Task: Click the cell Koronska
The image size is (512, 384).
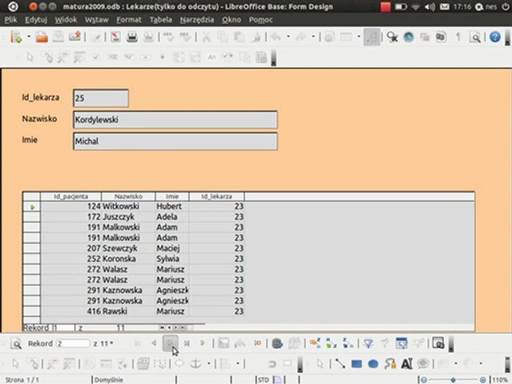Action: click(x=129, y=259)
